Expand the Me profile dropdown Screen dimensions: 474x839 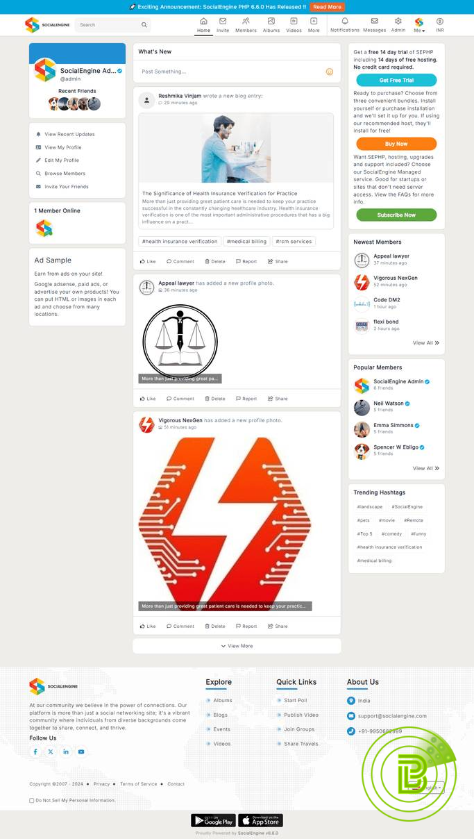pos(419,24)
